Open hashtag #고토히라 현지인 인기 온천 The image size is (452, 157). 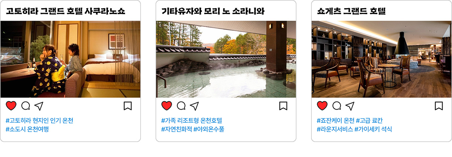click(x=40, y=121)
